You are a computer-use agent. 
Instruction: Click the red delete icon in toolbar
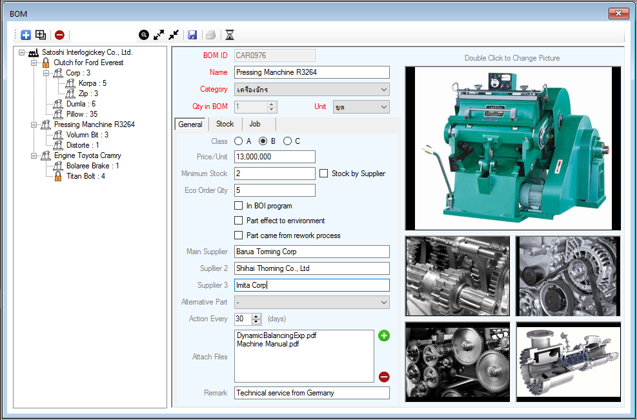coord(59,35)
